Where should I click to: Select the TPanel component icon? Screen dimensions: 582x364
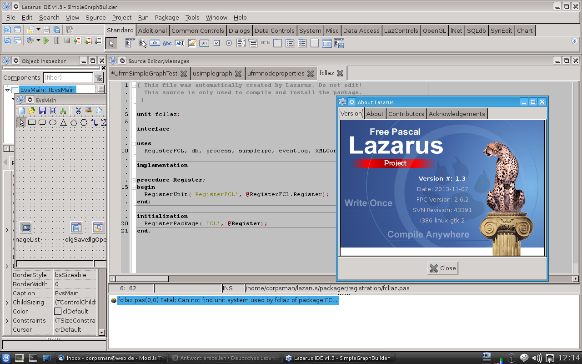[x=315, y=43]
